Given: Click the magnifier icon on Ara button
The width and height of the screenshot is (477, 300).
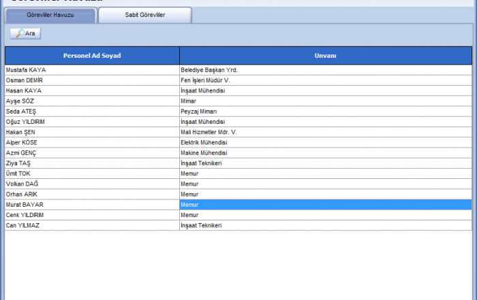Looking at the screenshot, I should point(19,33).
